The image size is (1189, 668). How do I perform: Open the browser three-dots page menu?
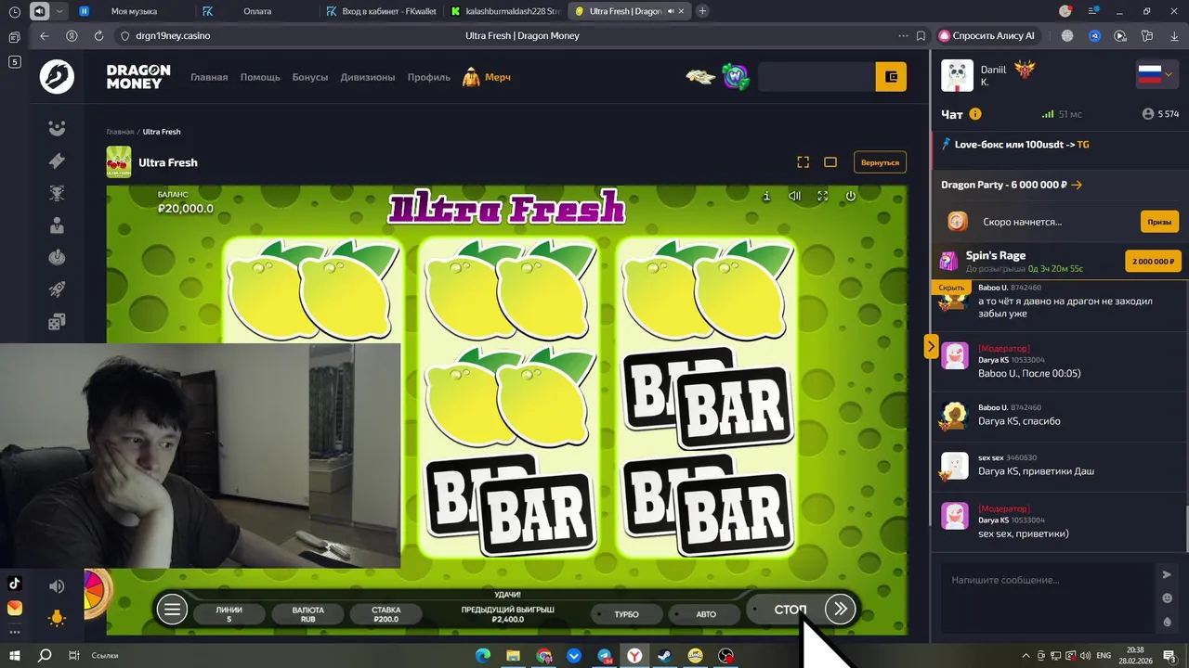(x=903, y=35)
